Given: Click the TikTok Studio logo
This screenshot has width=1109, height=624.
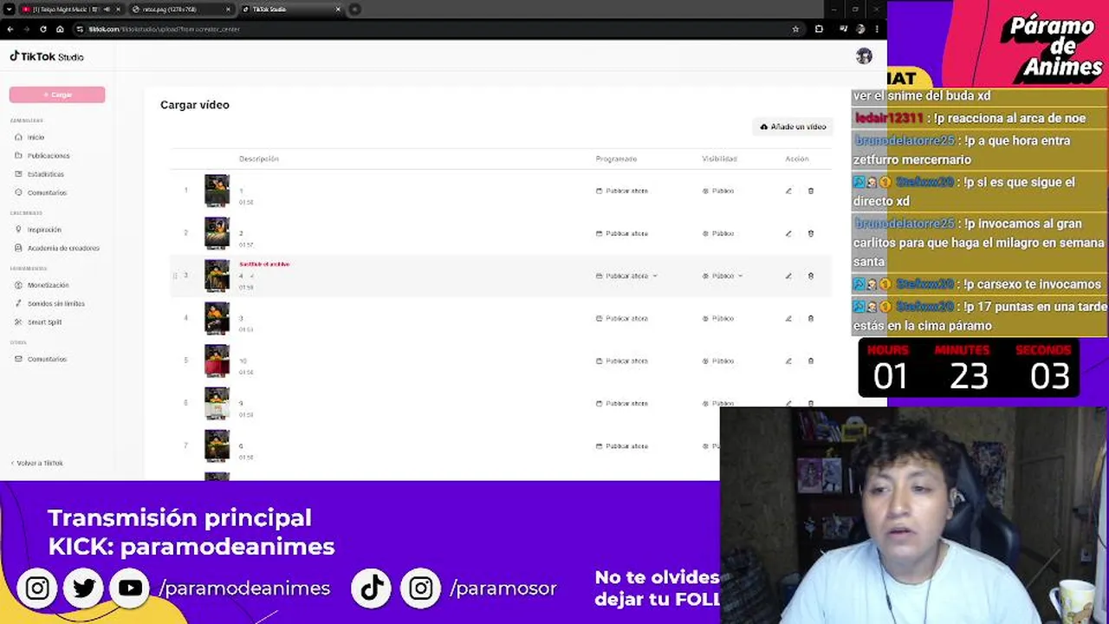Looking at the screenshot, I should 47,56.
